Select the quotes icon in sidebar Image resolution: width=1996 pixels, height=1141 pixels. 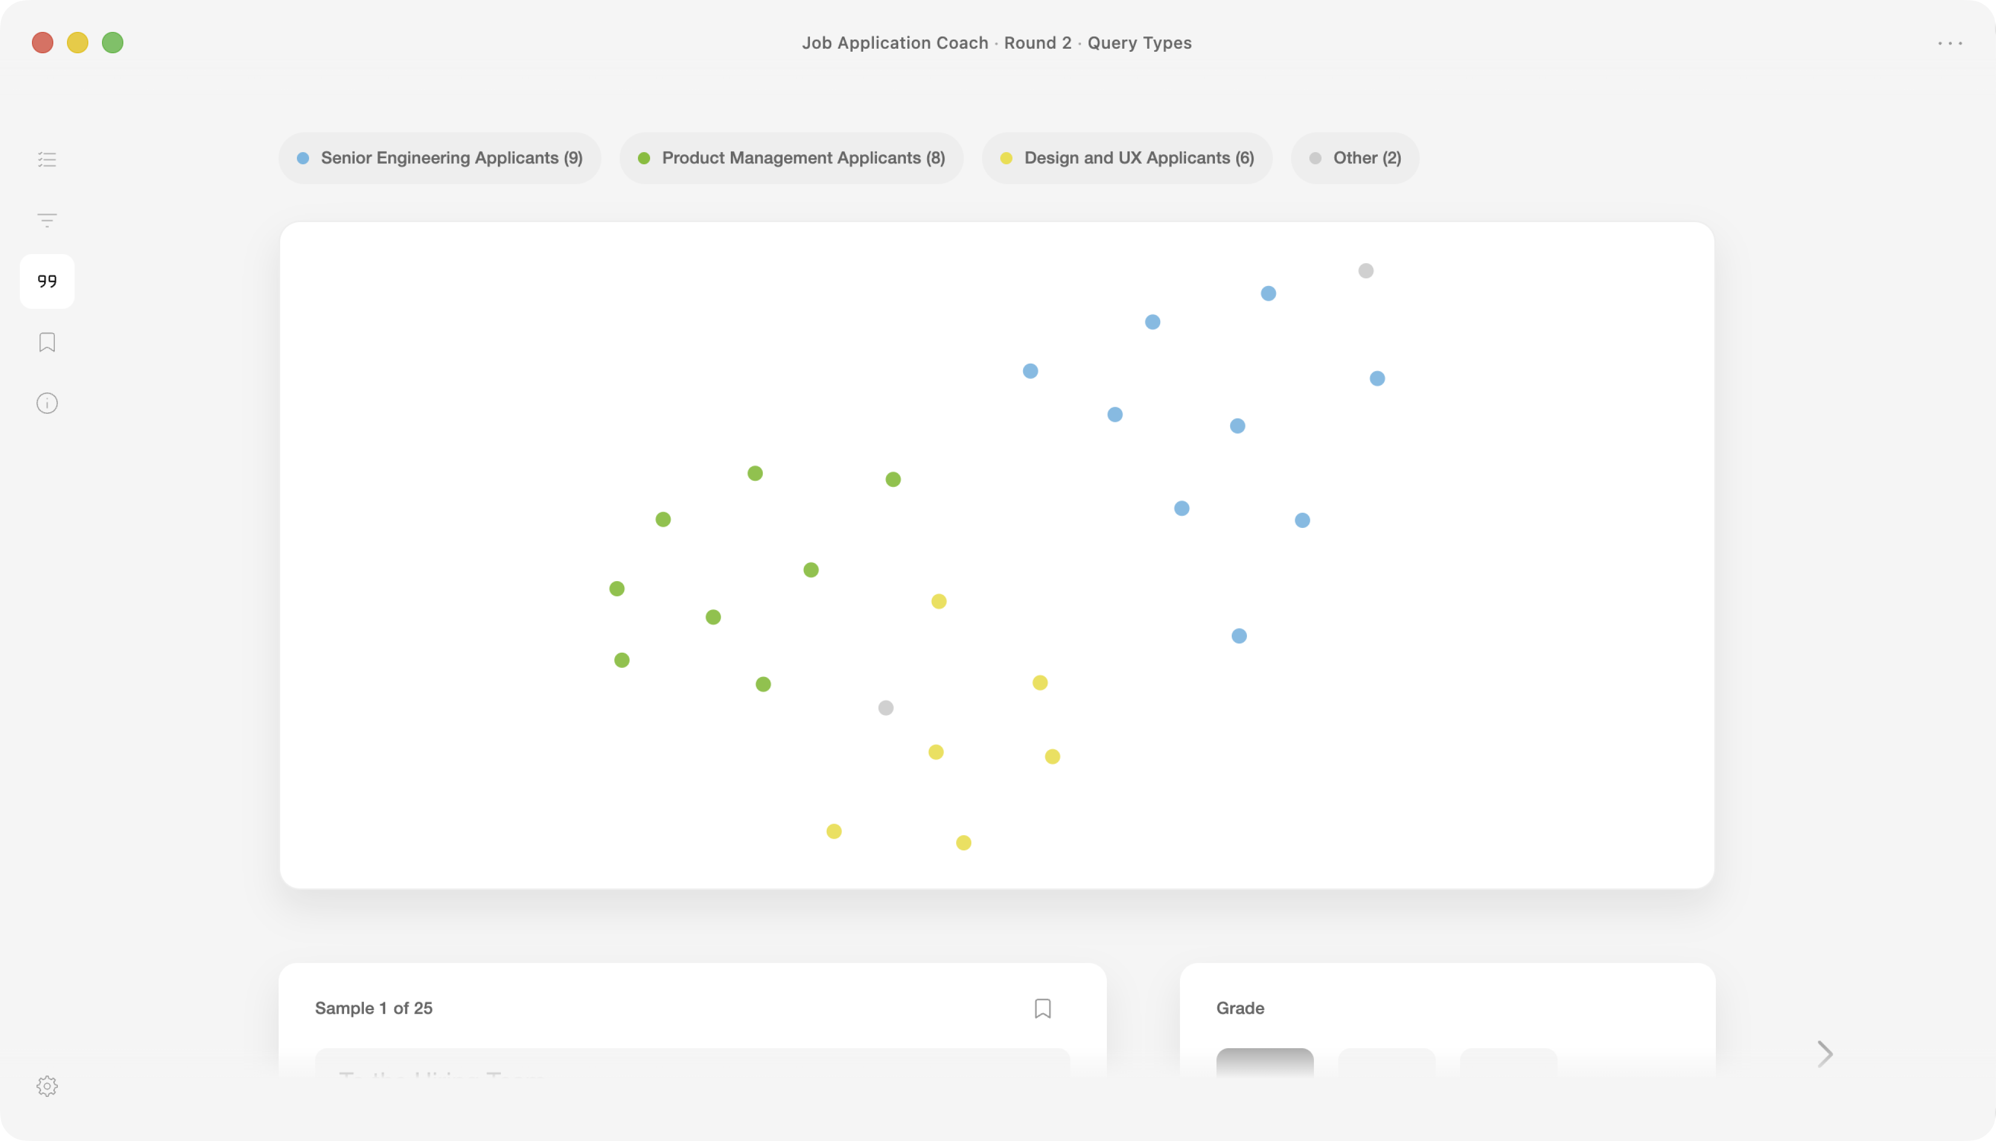(47, 281)
